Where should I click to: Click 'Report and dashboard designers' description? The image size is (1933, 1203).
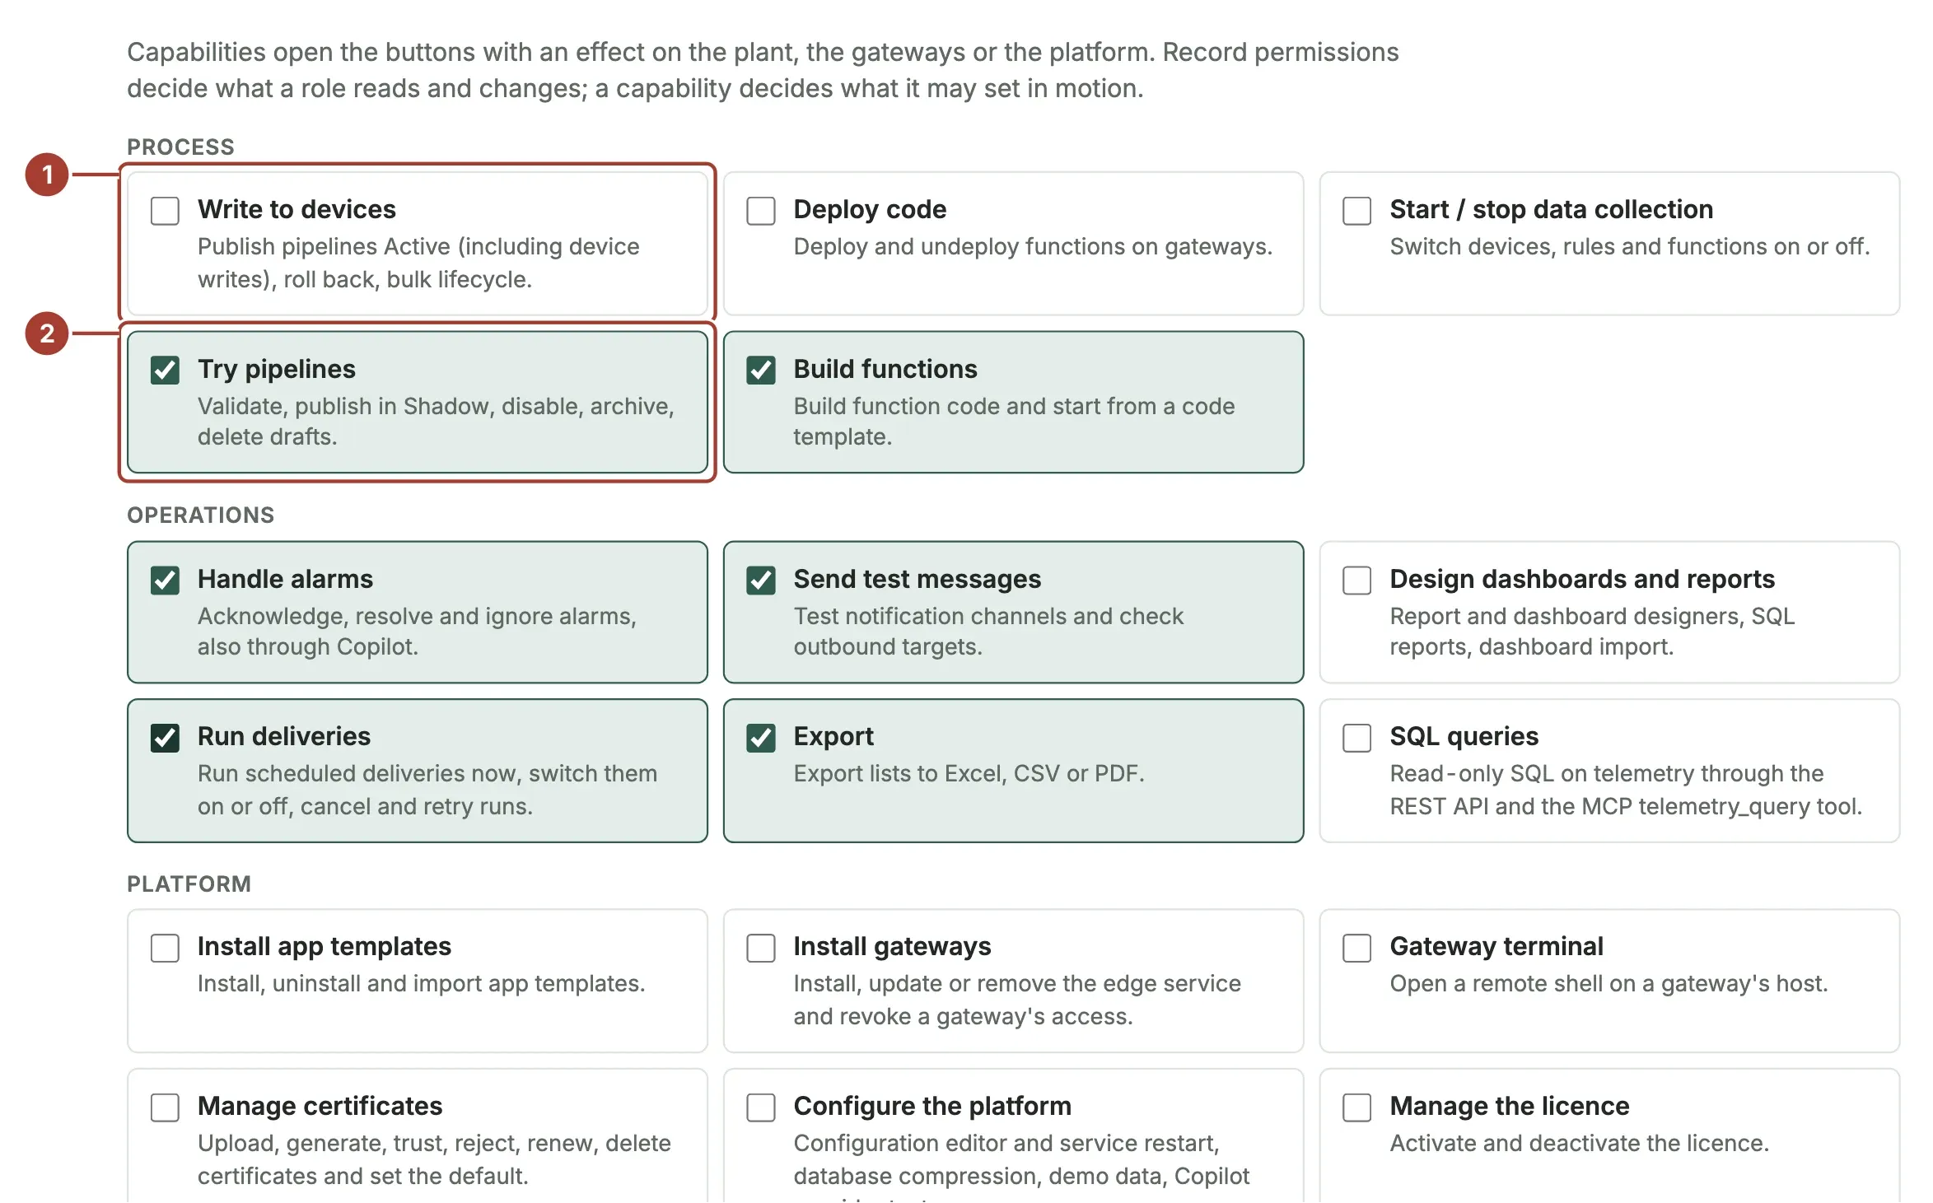(x=1592, y=632)
